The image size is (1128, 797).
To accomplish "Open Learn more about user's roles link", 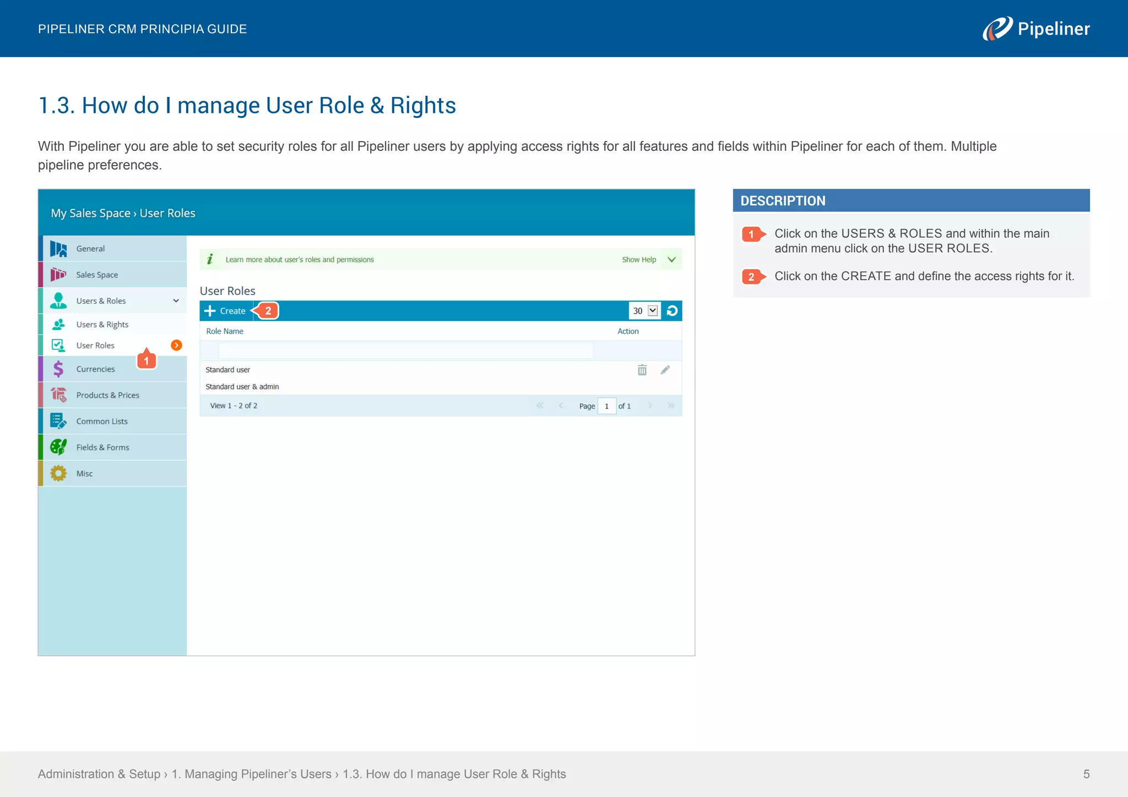I will [x=300, y=260].
